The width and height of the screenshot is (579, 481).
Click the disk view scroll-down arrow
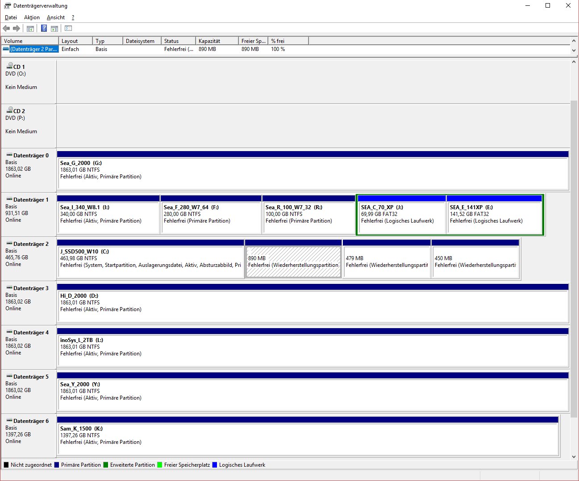574,457
